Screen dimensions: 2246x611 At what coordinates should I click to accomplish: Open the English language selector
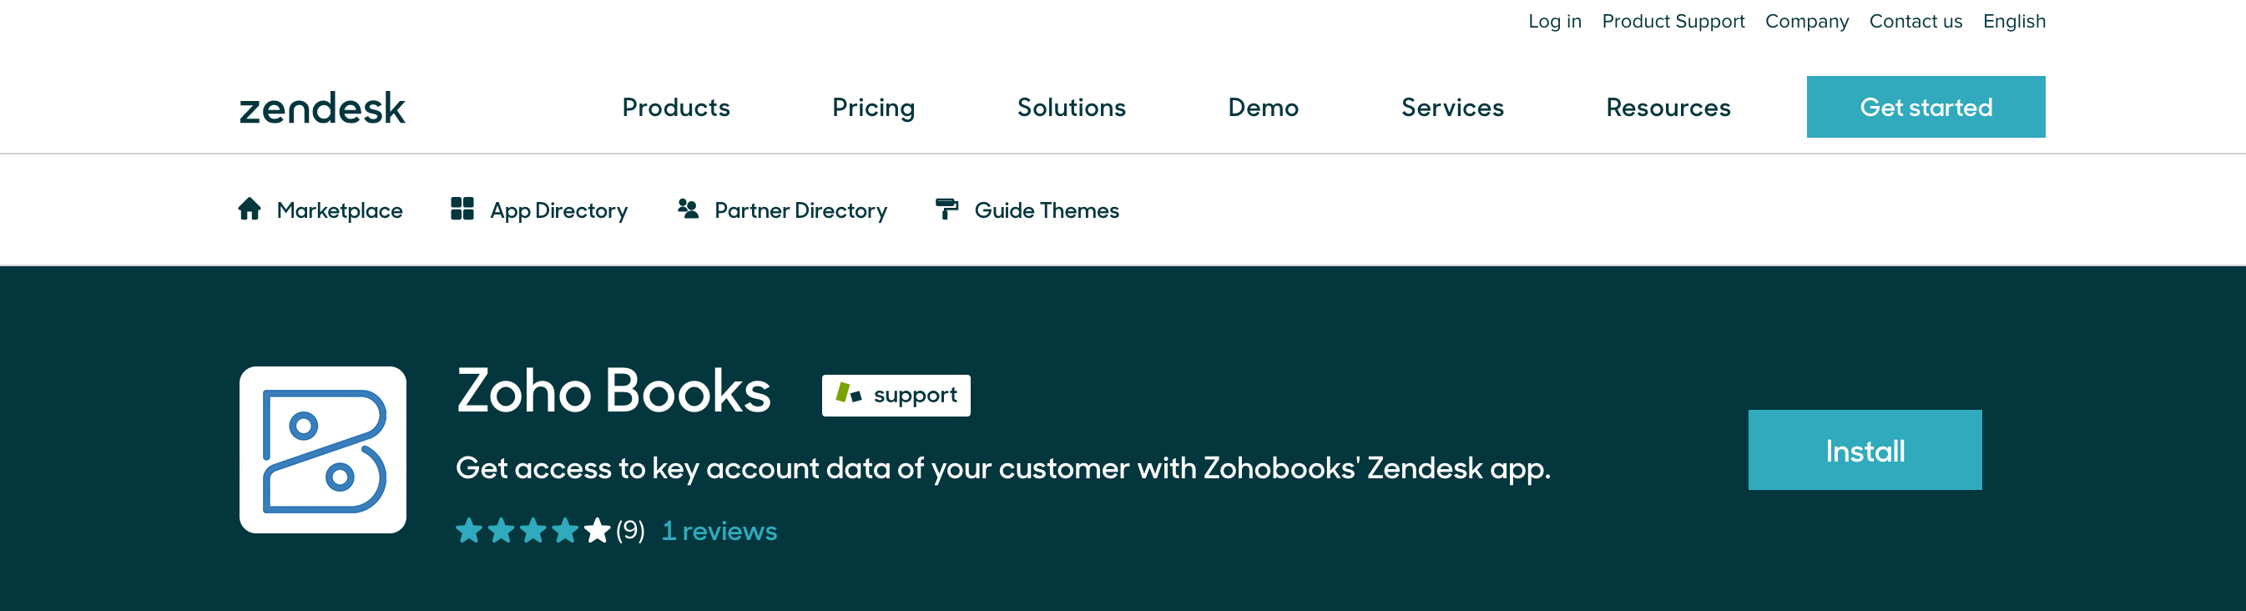point(2013,21)
